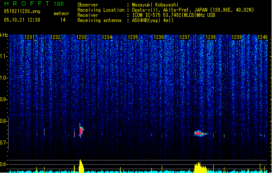Image resolution: width=272 pixels, height=173 pixels.
Task: Click the Receiving antenna label
Action: pyautogui.click(x=99, y=20)
